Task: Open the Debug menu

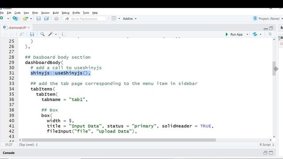Action: (65, 13)
